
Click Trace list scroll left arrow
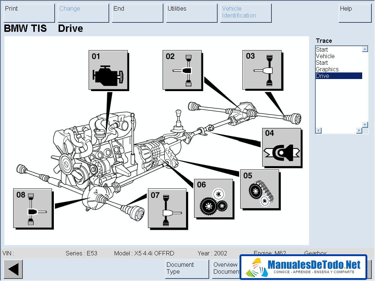pos(319,131)
